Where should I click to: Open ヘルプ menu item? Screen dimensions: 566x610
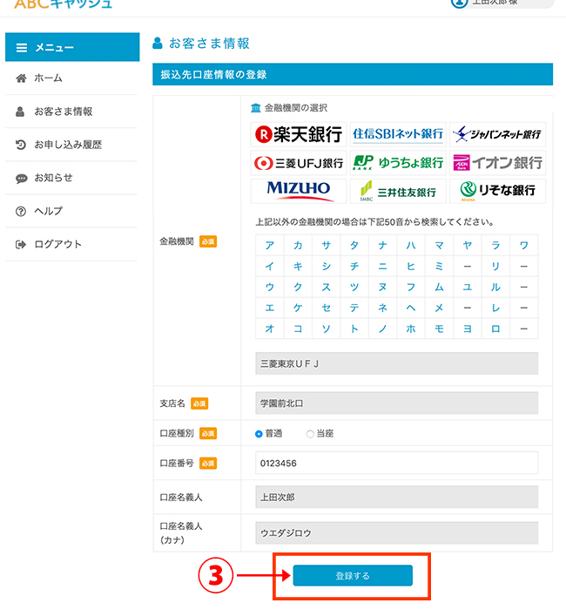71,211
